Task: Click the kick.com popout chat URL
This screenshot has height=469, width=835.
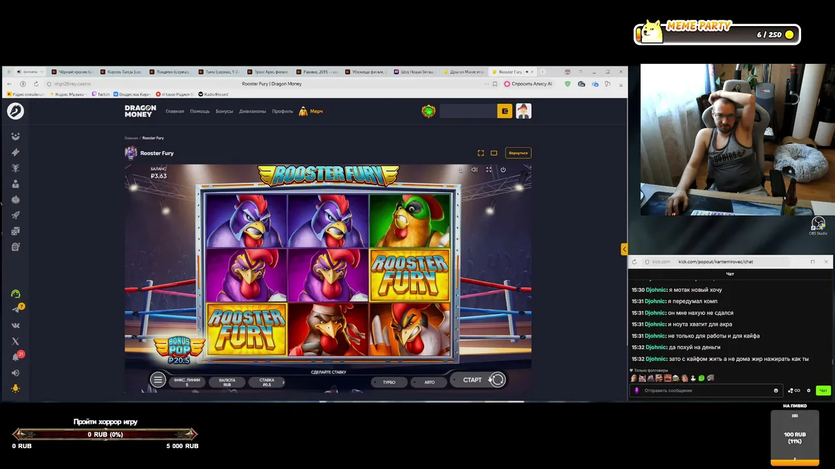Action: coord(715,262)
